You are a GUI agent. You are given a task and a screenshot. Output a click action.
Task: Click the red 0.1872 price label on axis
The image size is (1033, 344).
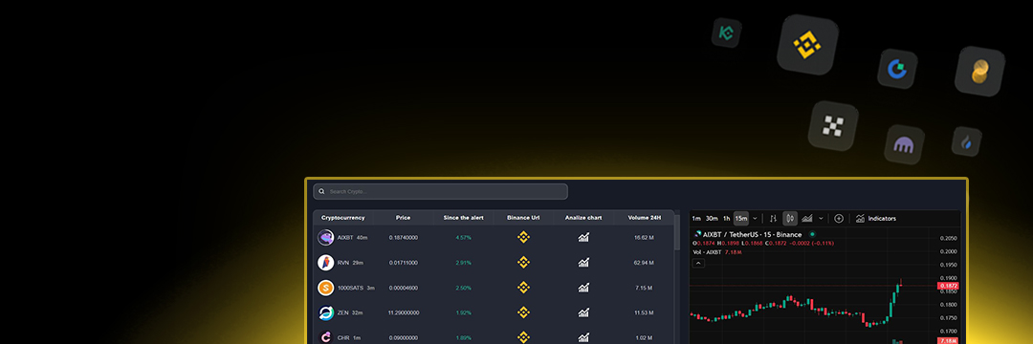coord(947,286)
